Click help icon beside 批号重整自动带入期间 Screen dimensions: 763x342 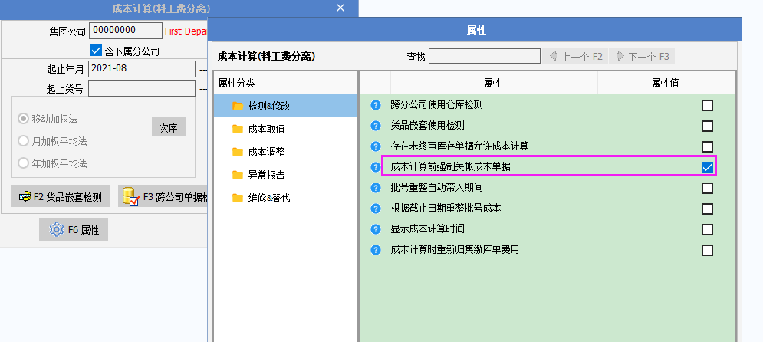[375, 188]
